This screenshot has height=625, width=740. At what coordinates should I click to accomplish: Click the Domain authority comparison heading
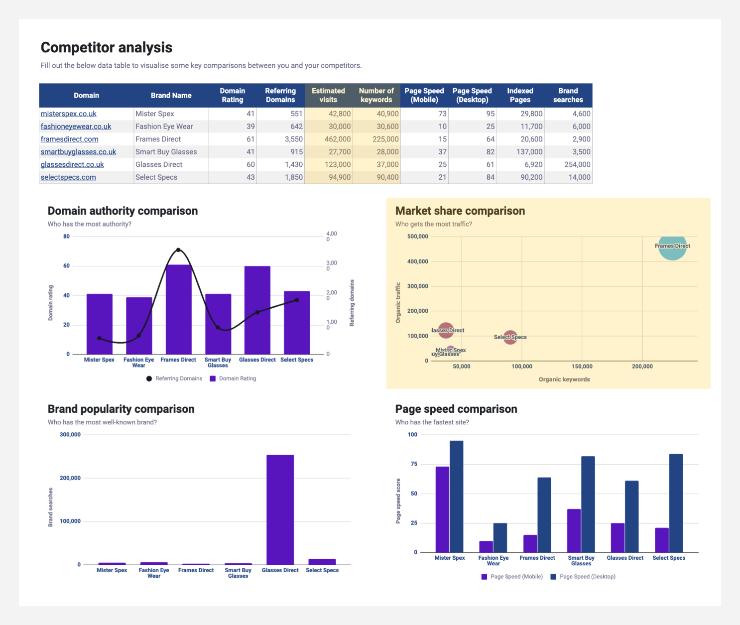tap(123, 211)
